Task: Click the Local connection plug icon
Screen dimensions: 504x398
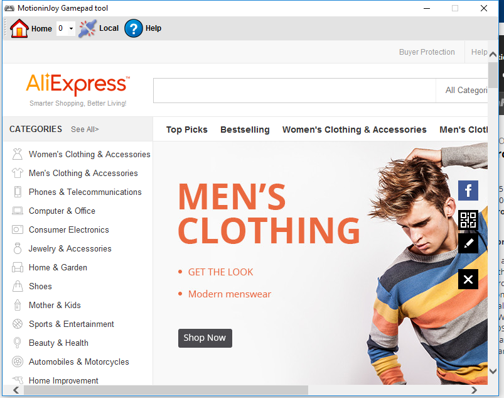Action: (87, 29)
